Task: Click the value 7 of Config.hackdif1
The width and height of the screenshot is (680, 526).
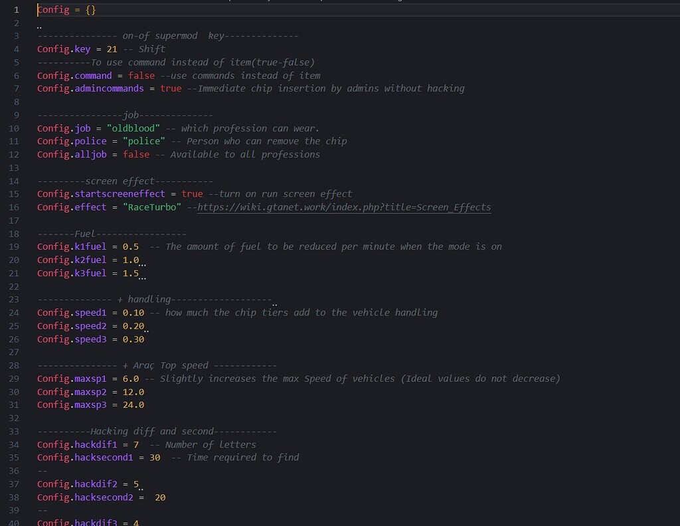Action: click(x=136, y=444)
